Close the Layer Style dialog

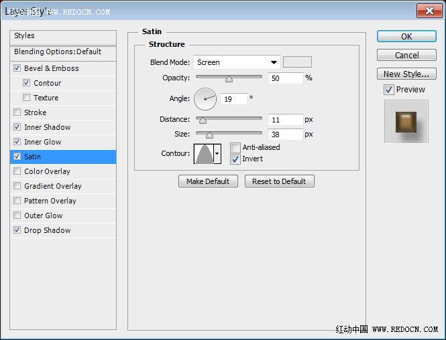429,11
